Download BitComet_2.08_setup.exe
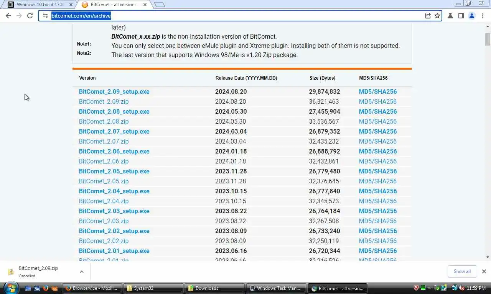The height and width of the screenshot is (294, 491). [114, 111]
